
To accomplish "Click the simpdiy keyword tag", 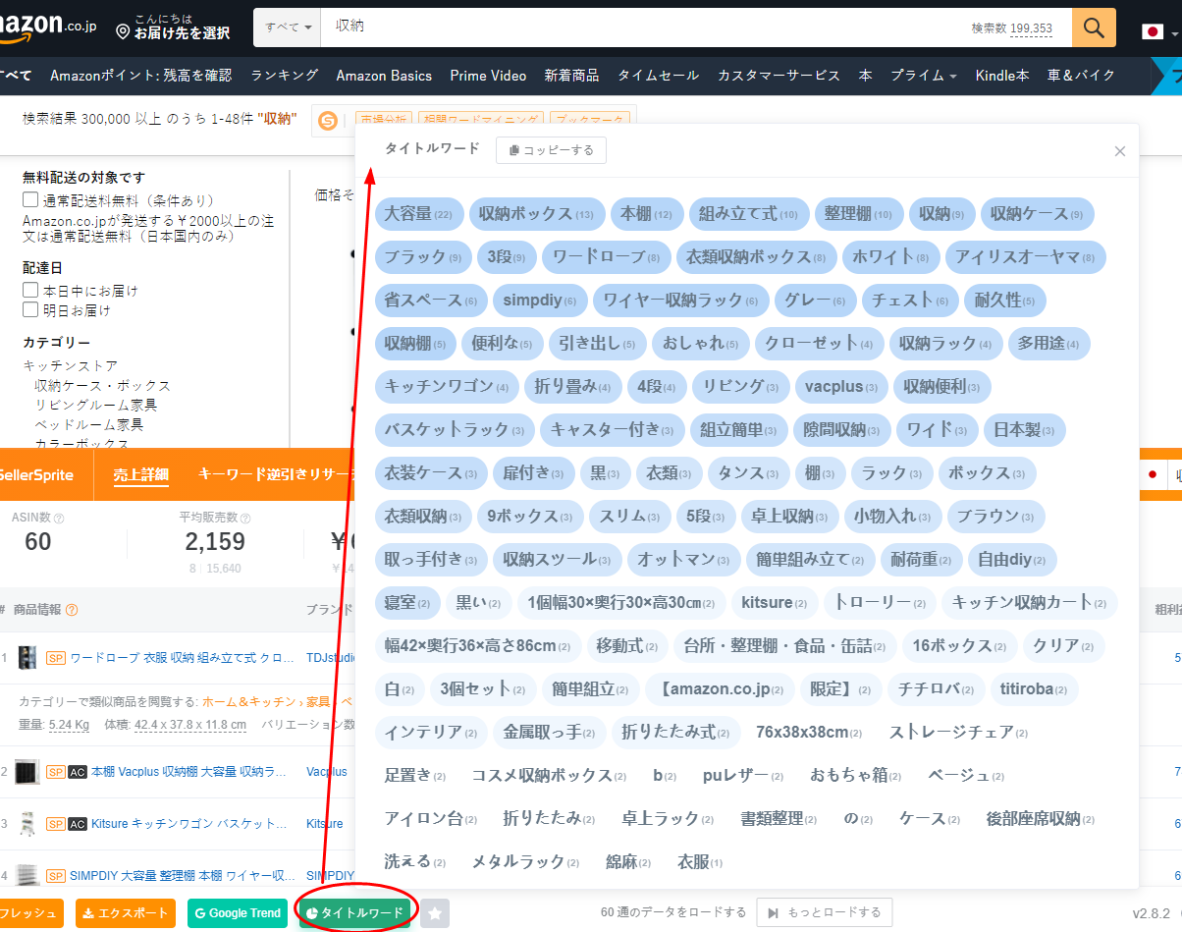I will [x=541, y=301].
